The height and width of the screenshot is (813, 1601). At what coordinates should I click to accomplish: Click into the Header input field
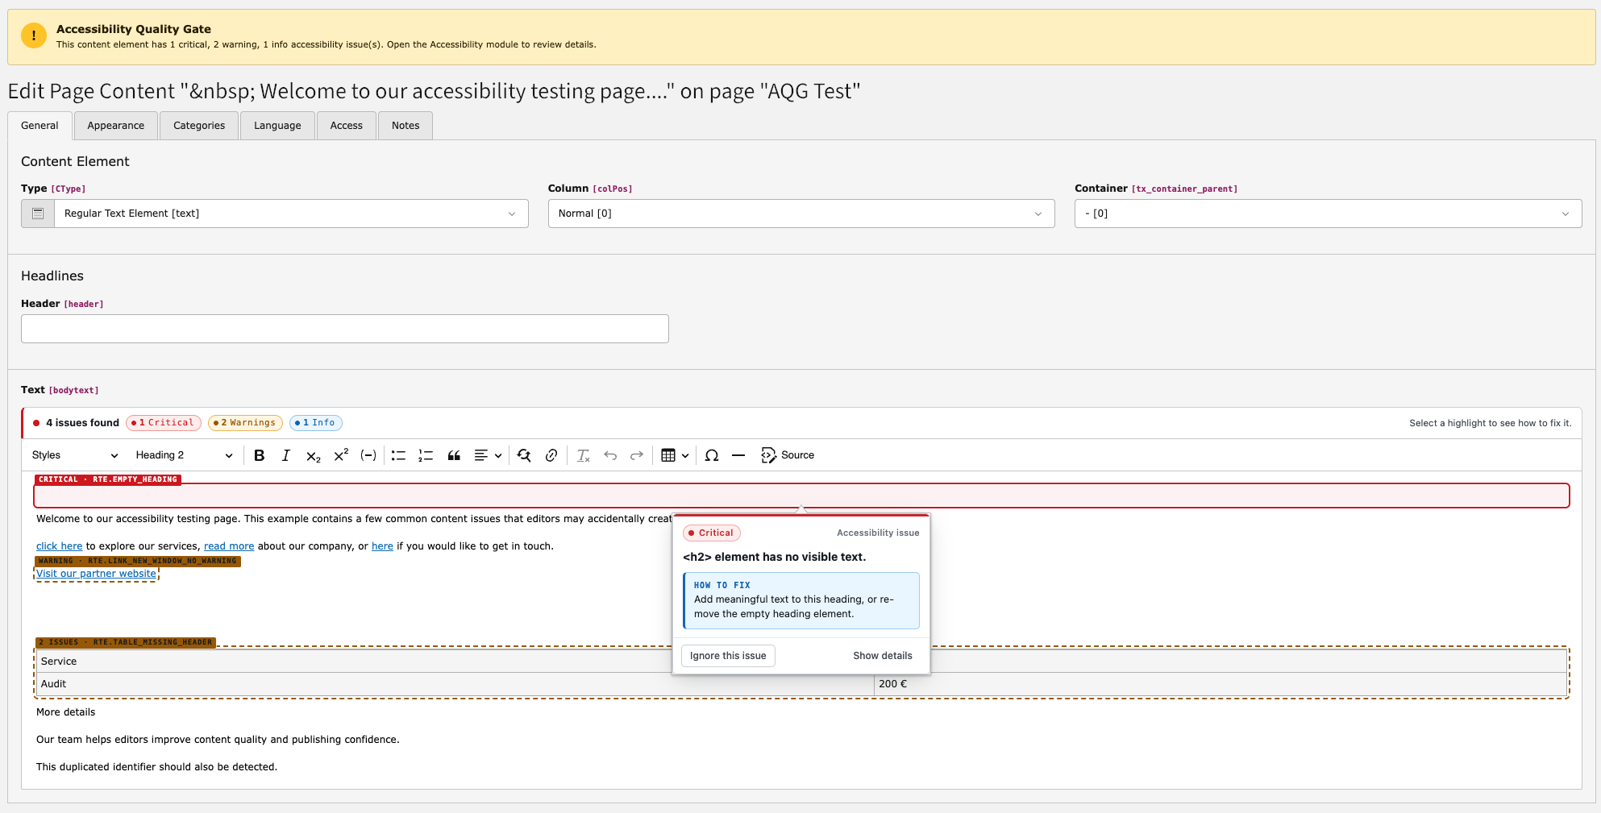(x=345, y=329)
